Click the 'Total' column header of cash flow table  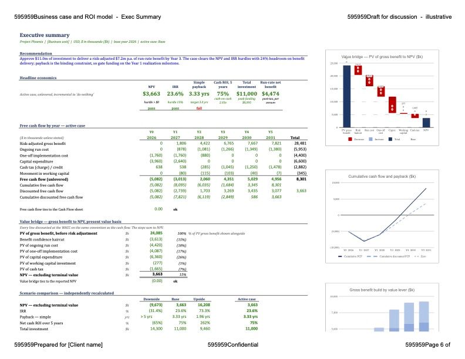[x=295, y=137]
